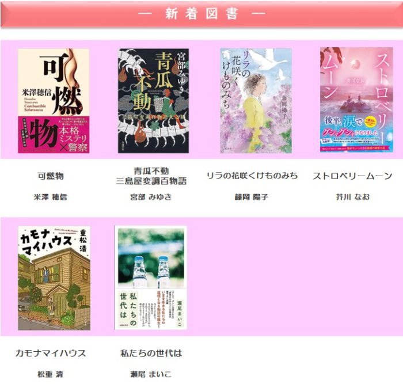Open the ストロベリームーン book cover
The image size is (403, 384).
pos(356,100)
